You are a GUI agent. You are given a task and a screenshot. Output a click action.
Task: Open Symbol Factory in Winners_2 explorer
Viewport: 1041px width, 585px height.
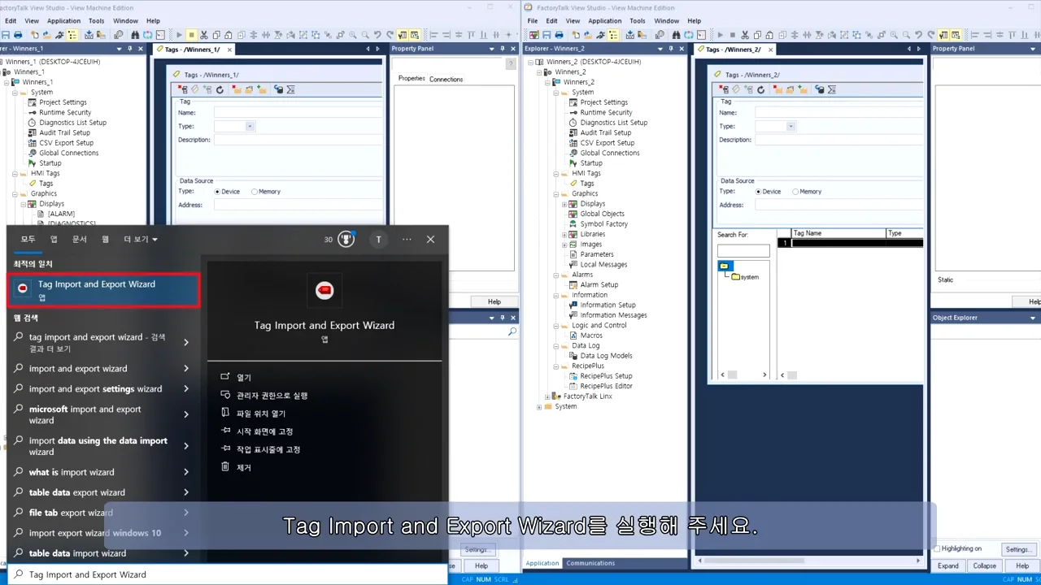tap(603, 224)
